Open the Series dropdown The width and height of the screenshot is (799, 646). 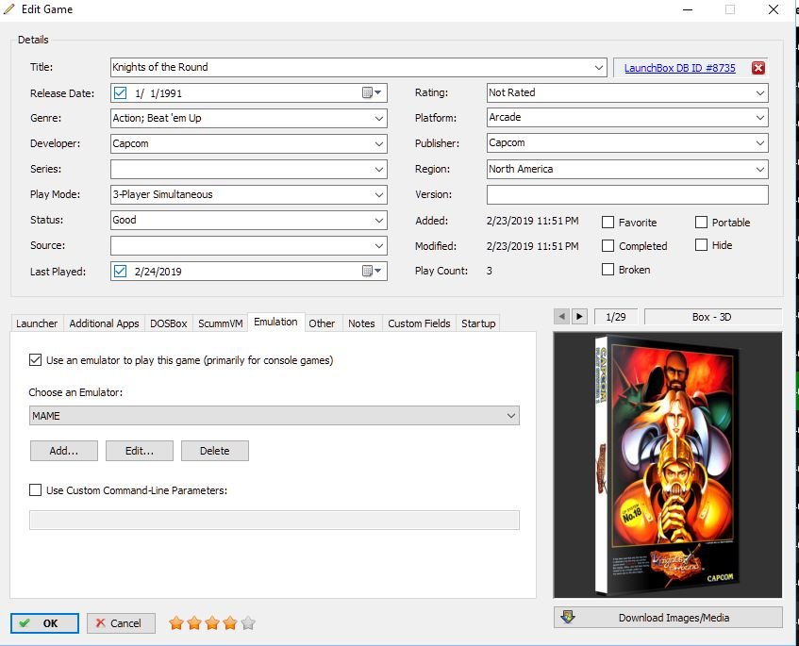pos(379,169)
